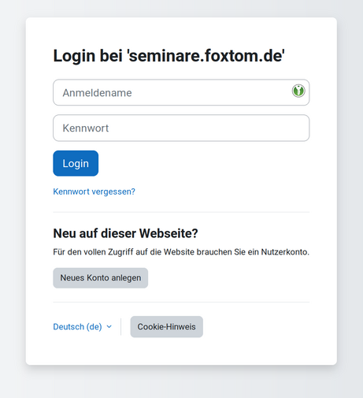Click the blue Login button

pos(76,163)
